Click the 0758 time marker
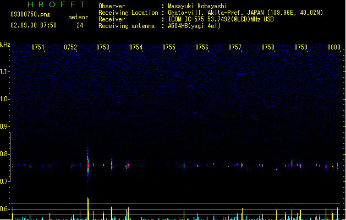This screenshot has width=346, height=220. pos(268,47)
